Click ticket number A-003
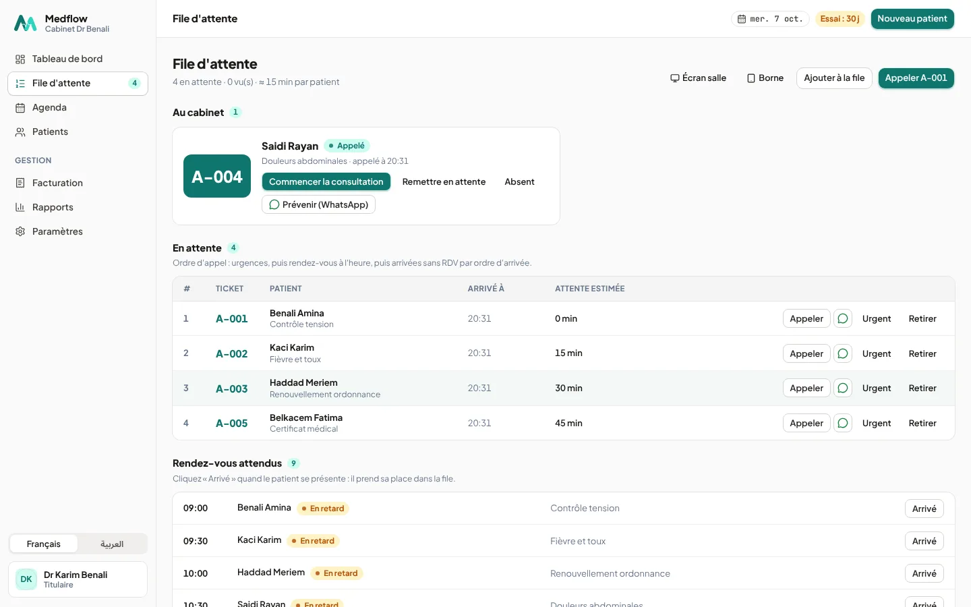 (232, 388)
